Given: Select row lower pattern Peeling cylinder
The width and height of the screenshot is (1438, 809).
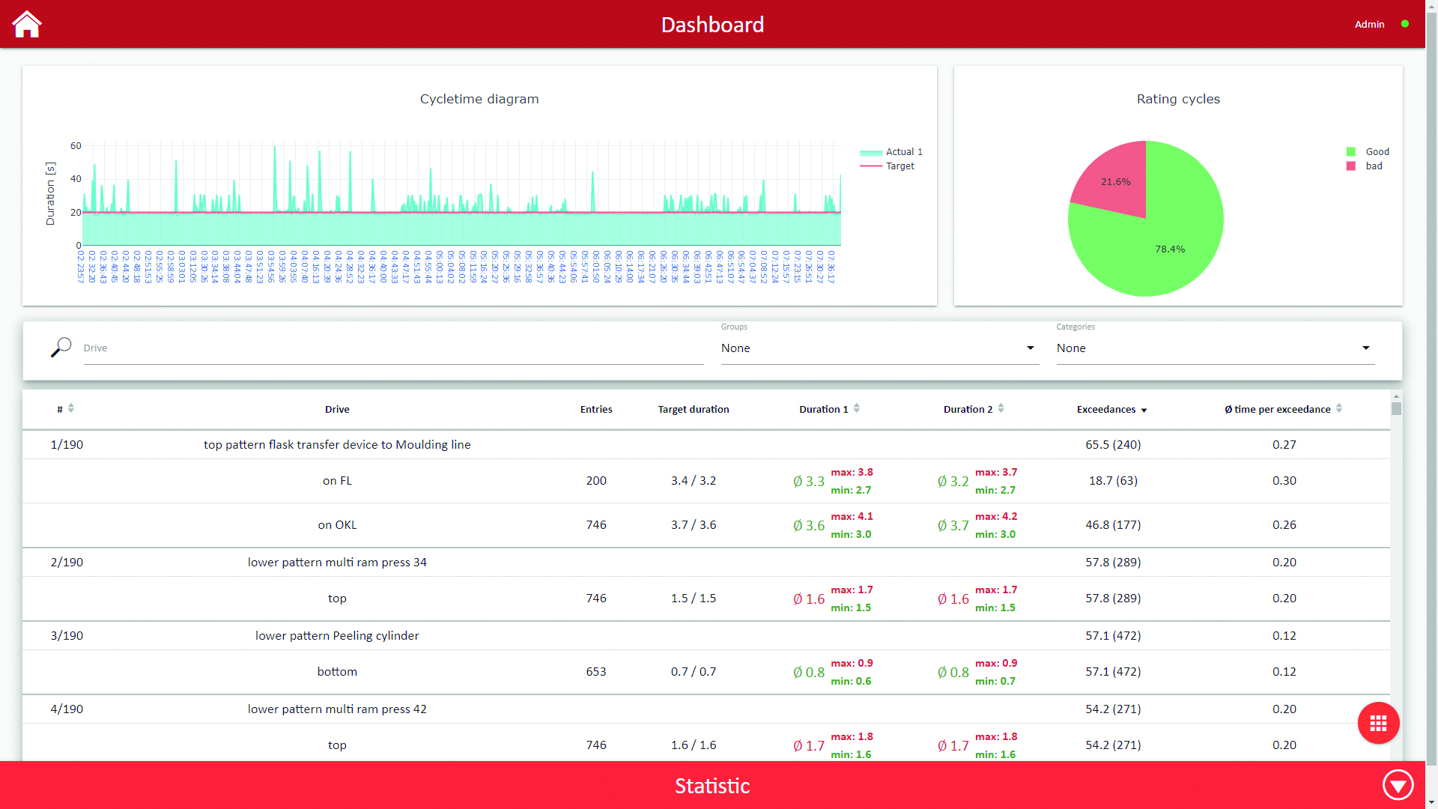Looking at the screenshot, I should click(x=337, y=635).
